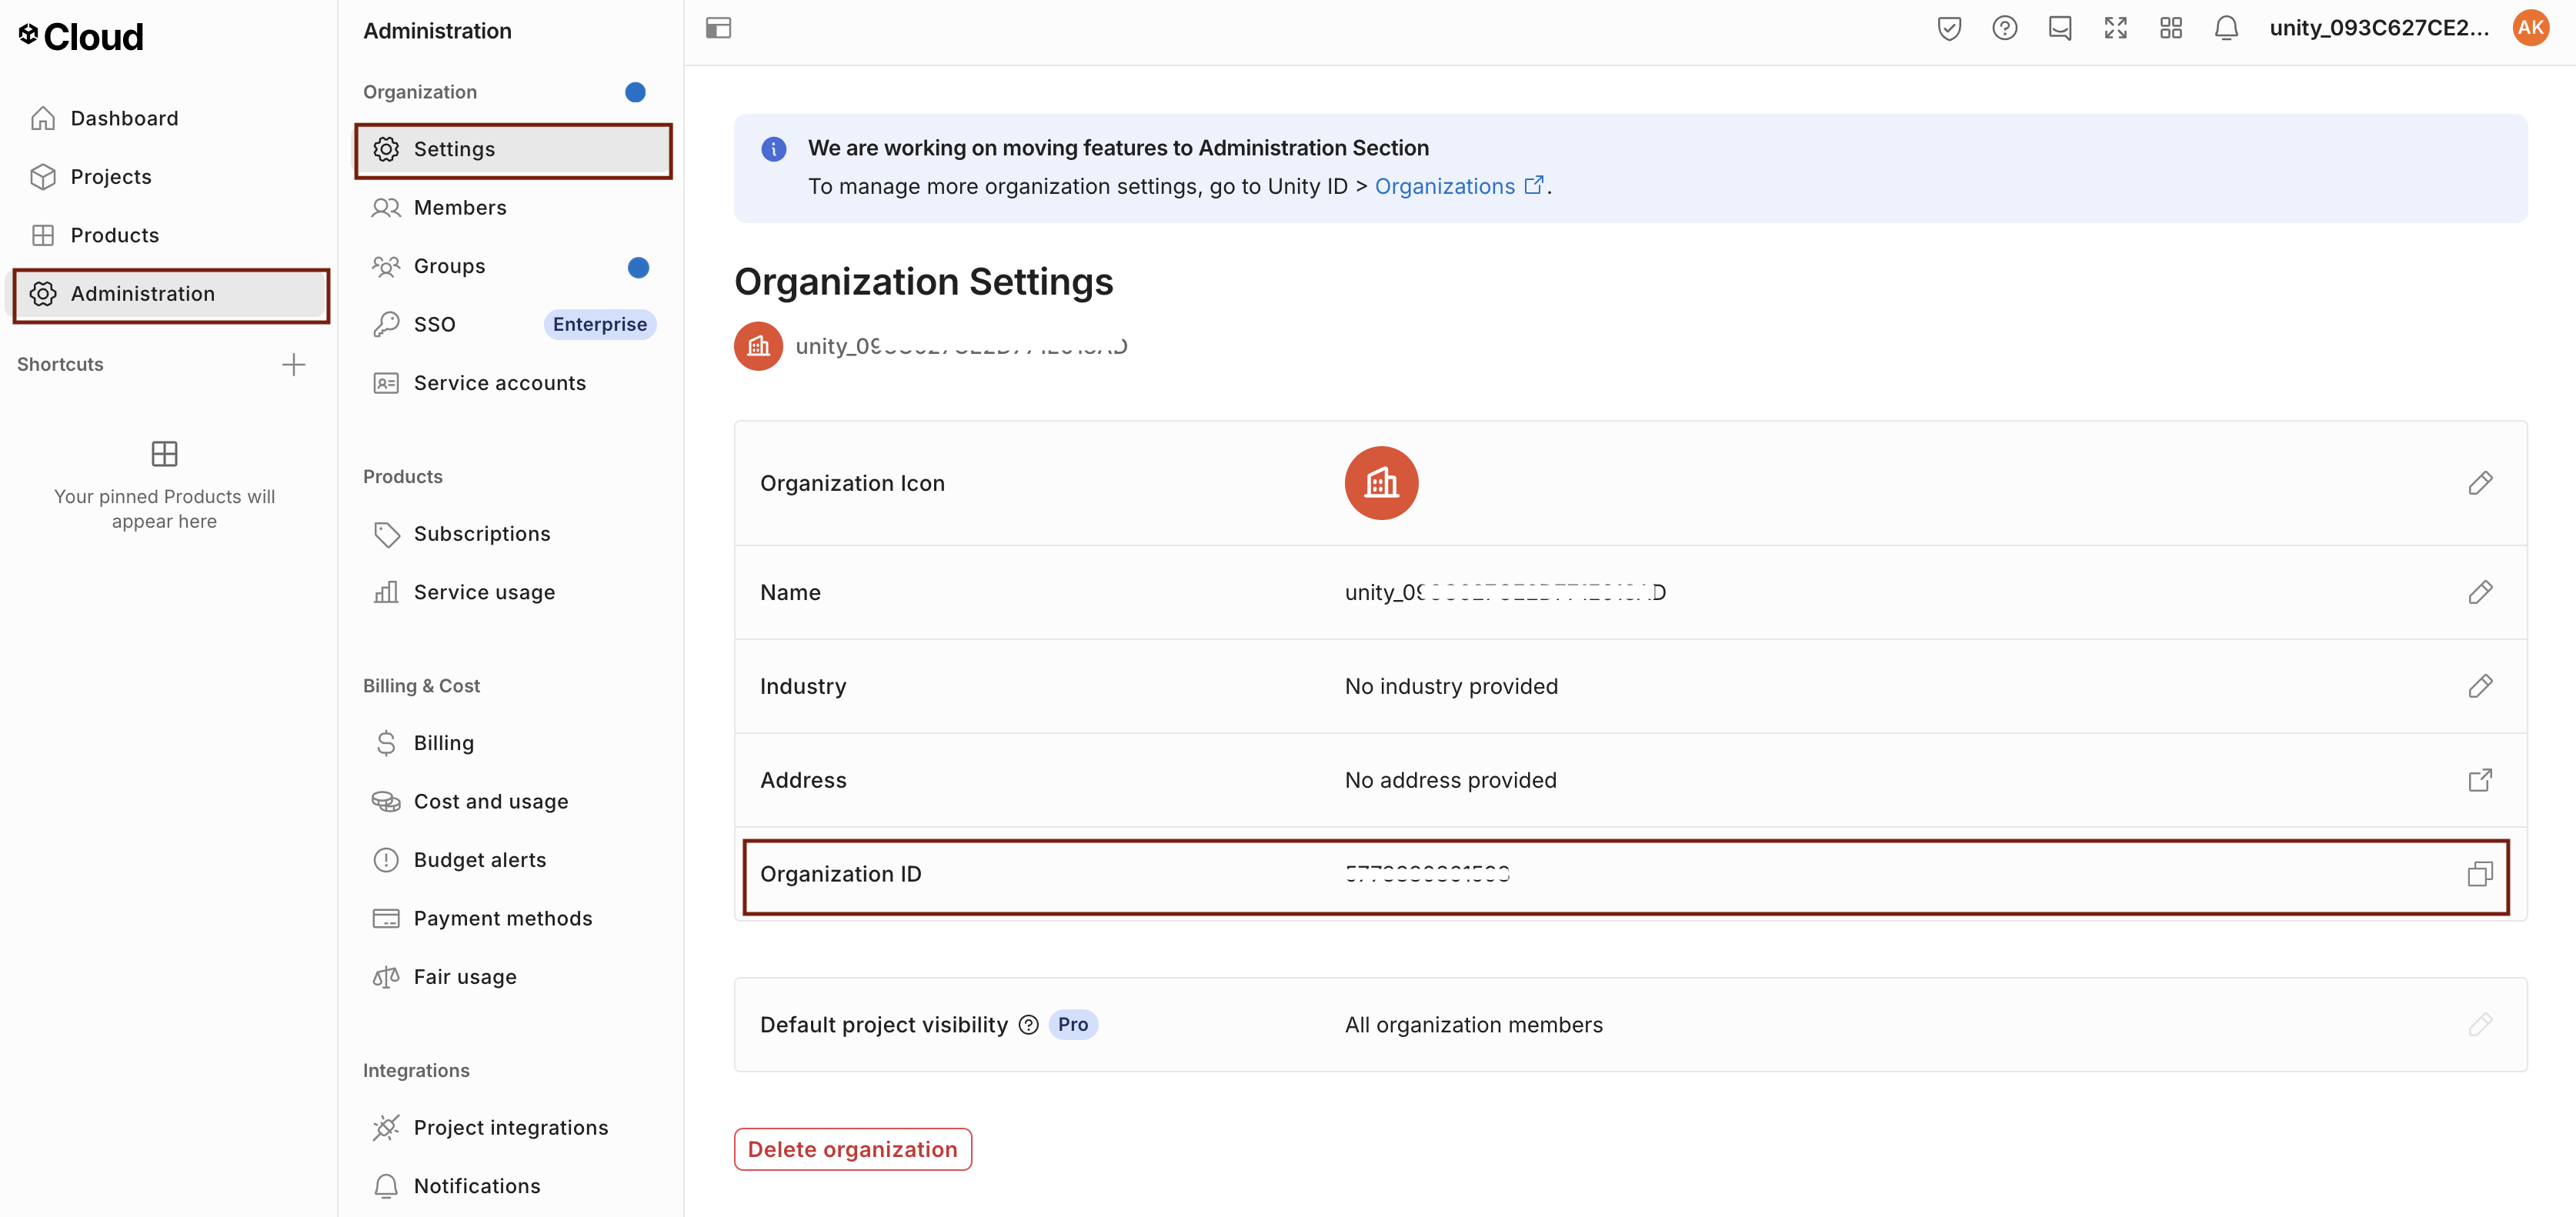Click the pinned Products grid icon
Screen dimensions: 2576x1217
pos(164,454)
